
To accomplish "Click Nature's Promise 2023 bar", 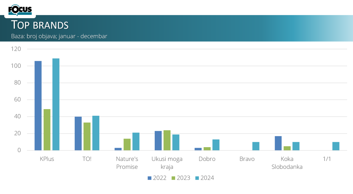I will 127,144.
